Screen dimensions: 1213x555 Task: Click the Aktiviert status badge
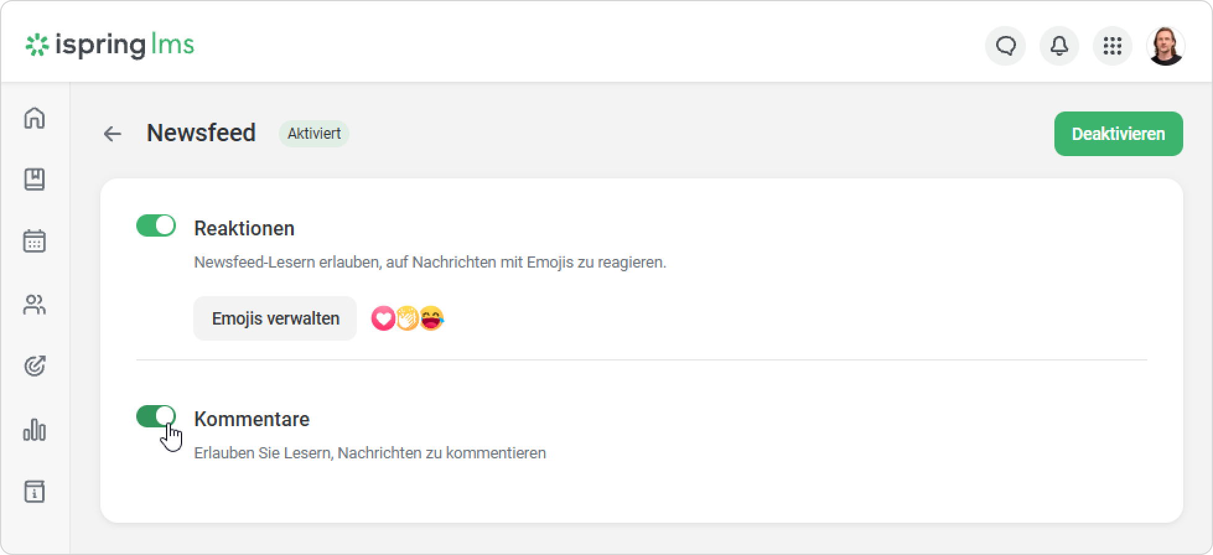[313, 134]
